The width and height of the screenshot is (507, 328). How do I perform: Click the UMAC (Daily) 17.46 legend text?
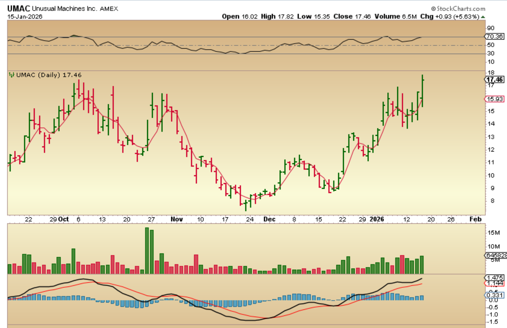pyautogui.click(x=49, y=75)
